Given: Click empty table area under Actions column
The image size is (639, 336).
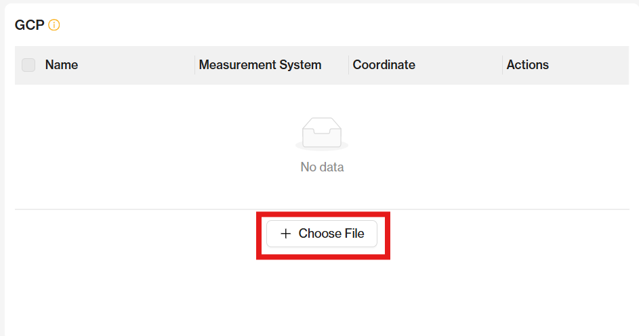Looking at the screenshot, I should pyautogui.click(x=566, y=146).
